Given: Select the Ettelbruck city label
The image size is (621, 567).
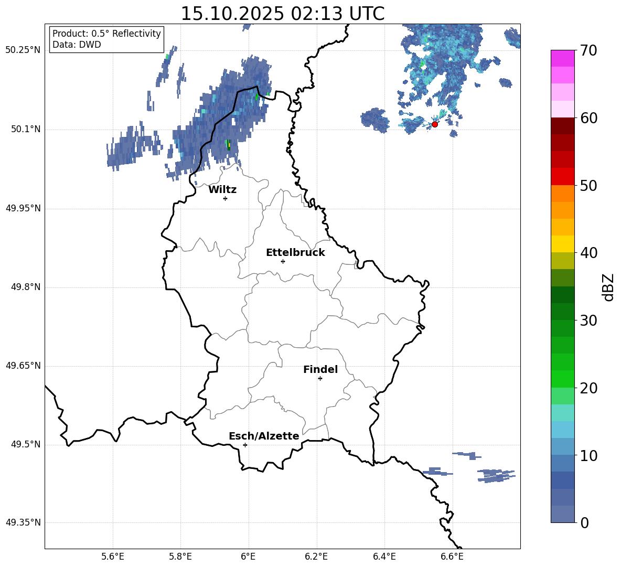Looking at the screenshot, I should pyautogui.click(x=295, y=253).
